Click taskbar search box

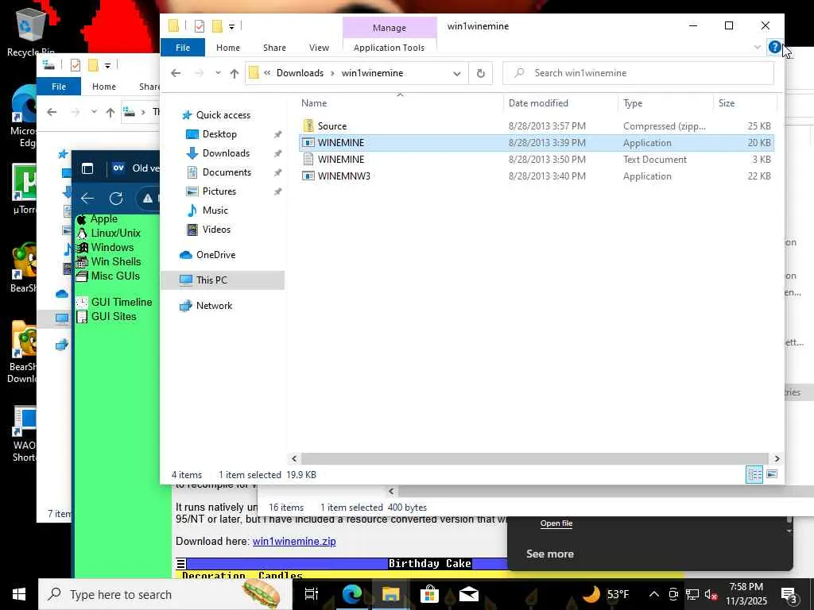click(165, 594)
